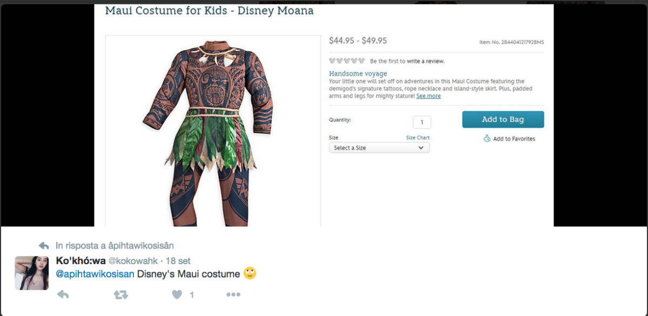Screen dimensions: 648x316
Task: Click the size dropdown chevron arrow
Action: (421, 147)
